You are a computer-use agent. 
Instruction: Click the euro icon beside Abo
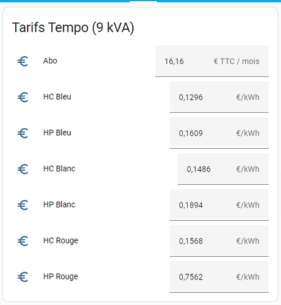pos(23,61)
